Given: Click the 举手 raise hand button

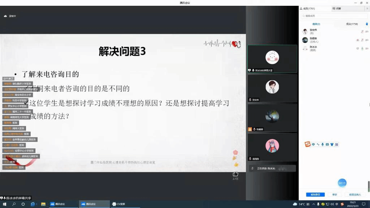Looking at the screenshot, I should [335, 195].
